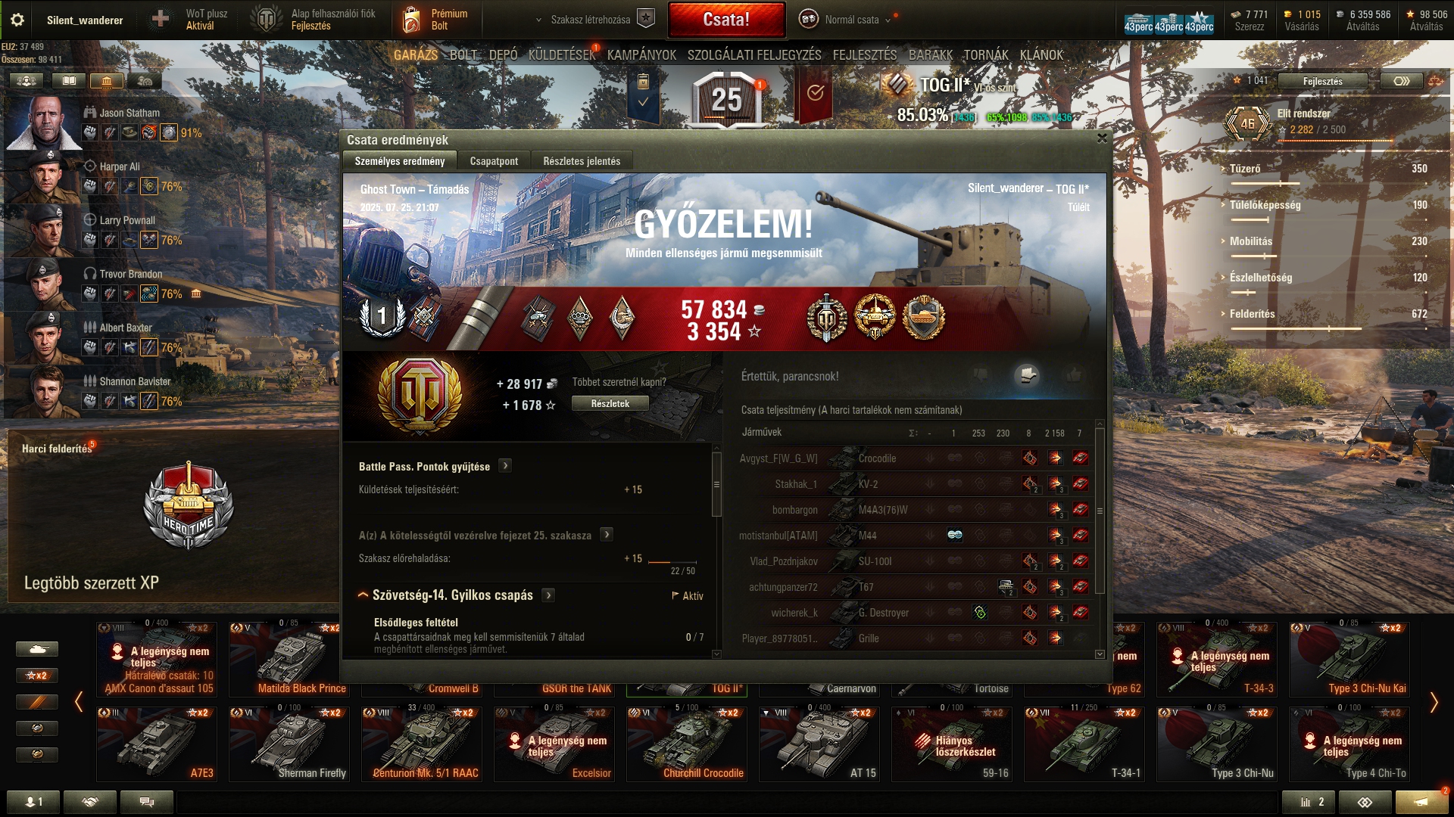Viewport: 1454px width, 817px height.
Task: Click the thumbs-up feedback icon
Action: tap(1074, 375)
